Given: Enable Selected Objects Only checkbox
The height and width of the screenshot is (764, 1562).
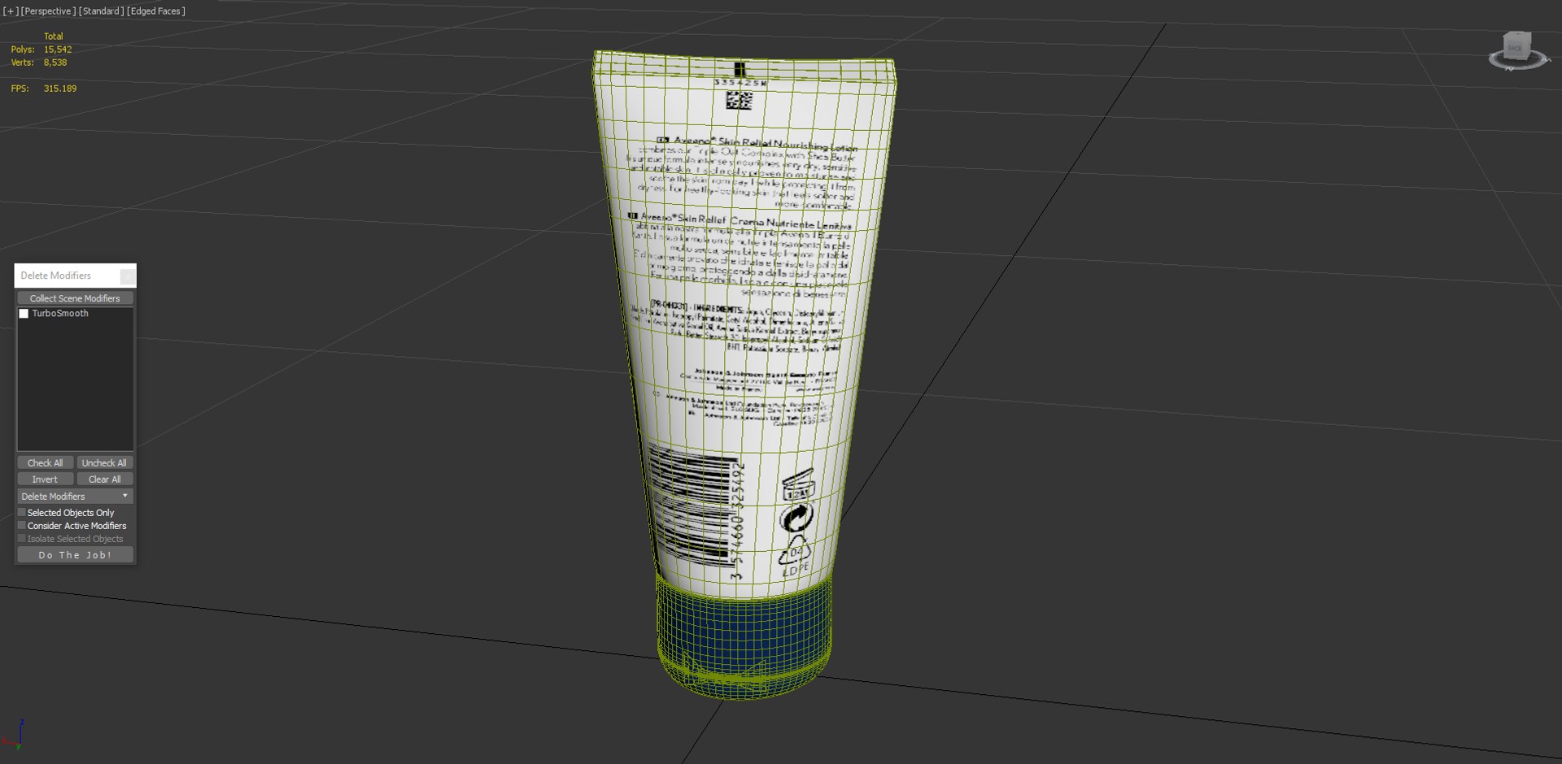Looking at the screenshot, I should point(22,513).
